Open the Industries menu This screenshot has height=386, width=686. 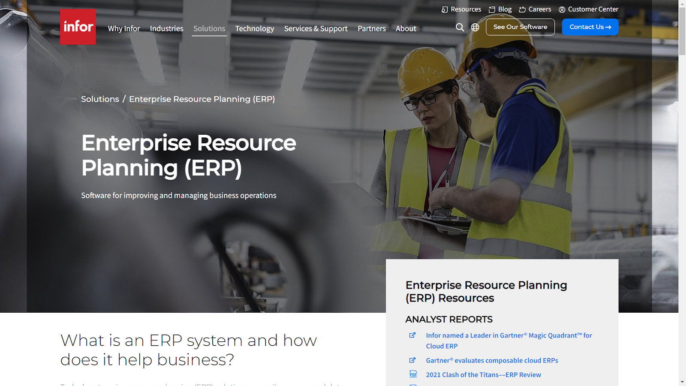[x=167, y=29]
